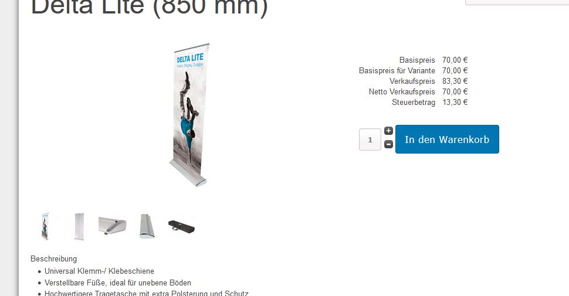Click the Netto Verkaufspreis label
The height and width of the screenshot is (296, 569).
coord(402,92)
